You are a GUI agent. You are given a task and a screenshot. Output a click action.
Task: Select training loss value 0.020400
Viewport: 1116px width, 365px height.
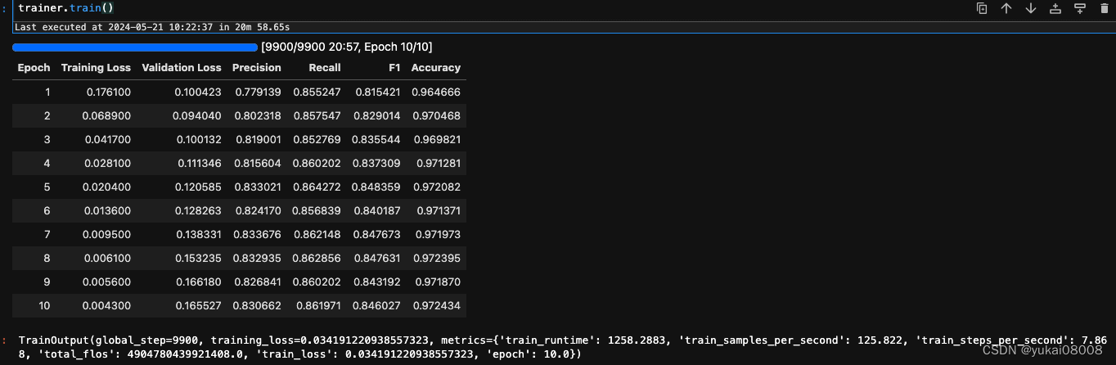click(x=107, y=187)
